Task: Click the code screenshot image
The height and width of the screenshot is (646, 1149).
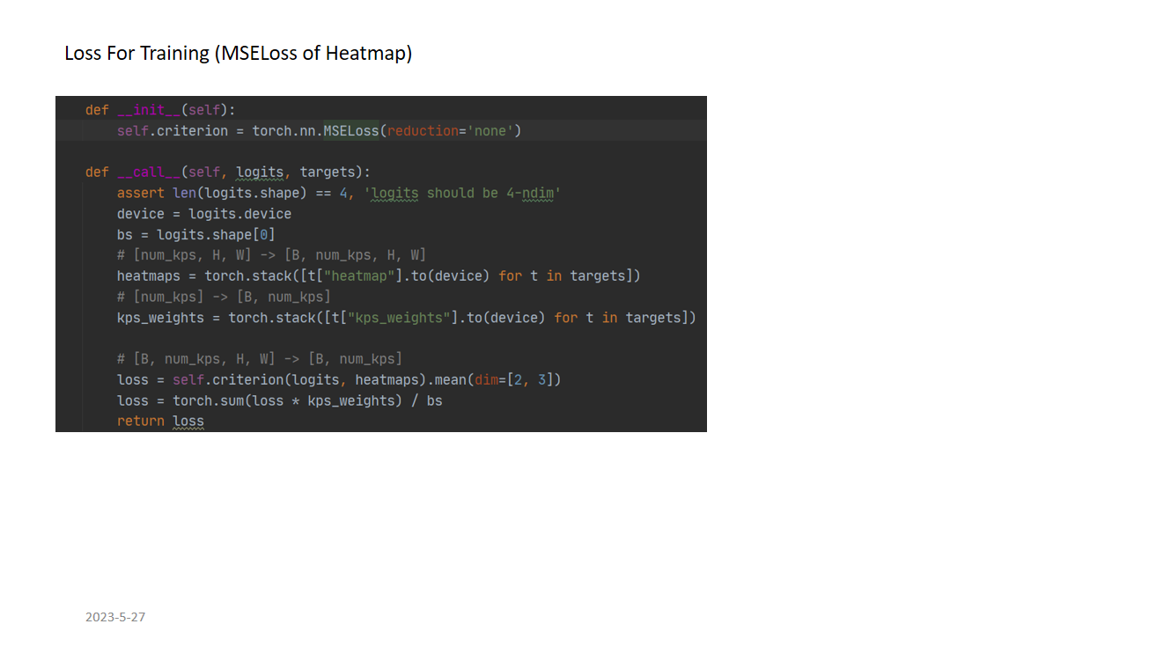Action: (x=381, y=264)
